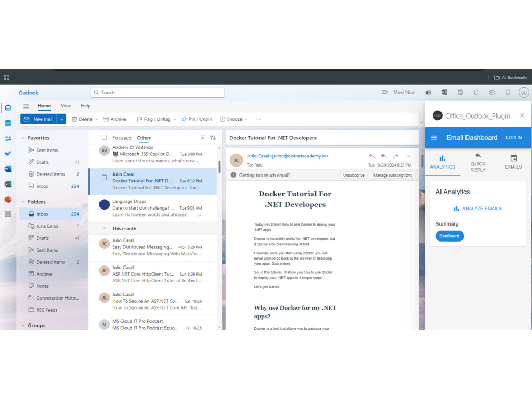Tick the checkbox on Docker Tutorial email

pos(104,178)
